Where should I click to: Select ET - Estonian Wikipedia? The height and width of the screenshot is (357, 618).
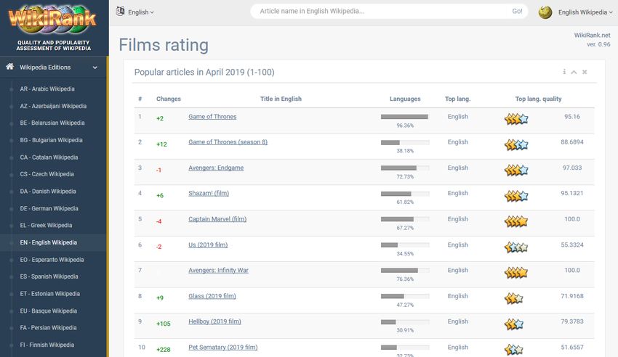click(x=50, y=294)
